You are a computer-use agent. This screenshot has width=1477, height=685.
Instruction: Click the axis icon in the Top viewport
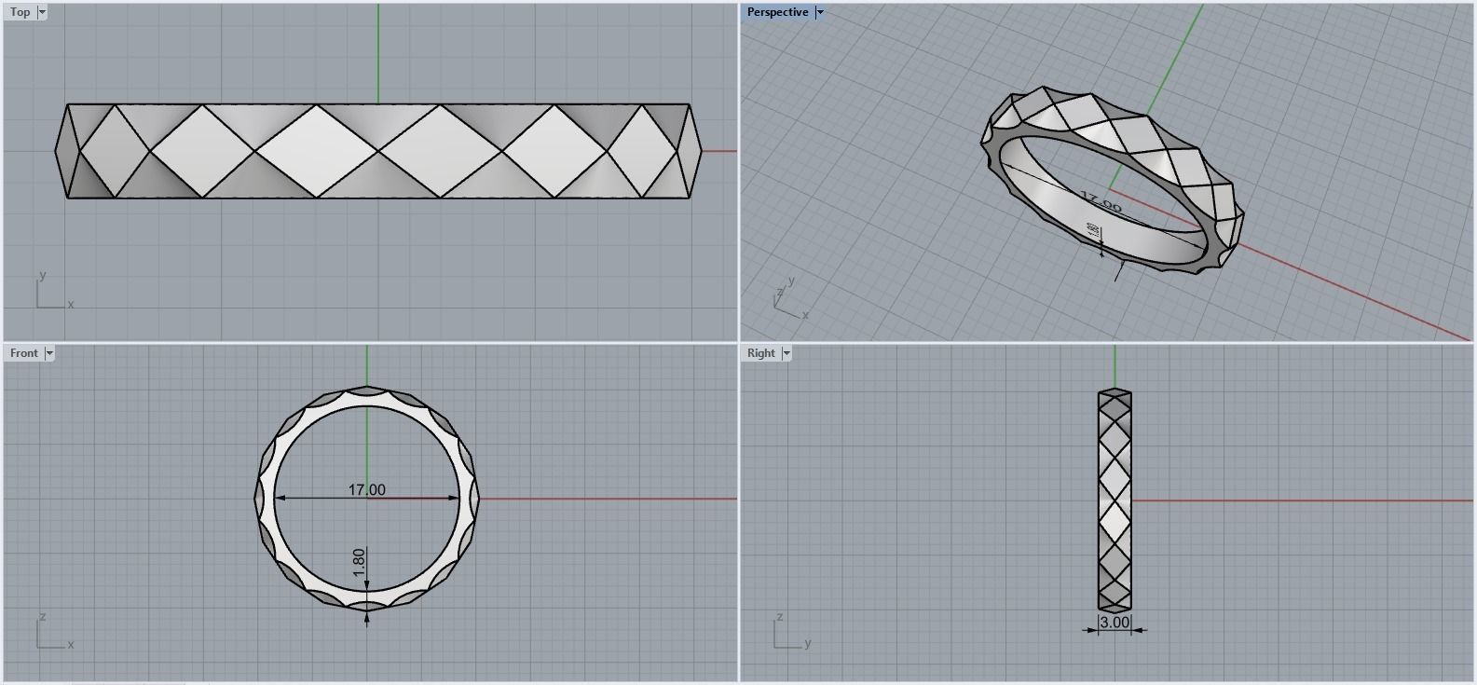pos(54,290)
